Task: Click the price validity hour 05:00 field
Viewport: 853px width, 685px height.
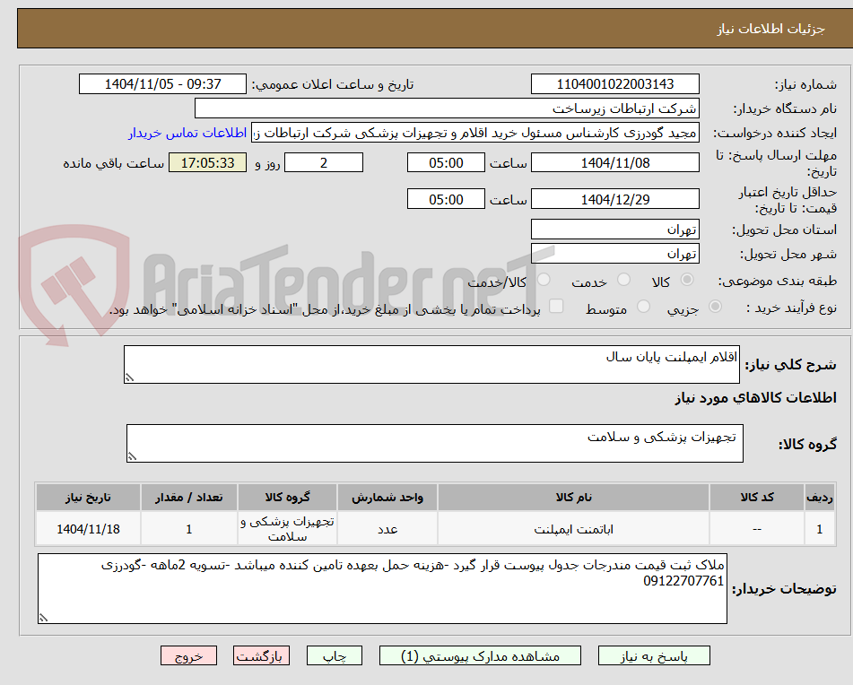Action: point(446,199)
